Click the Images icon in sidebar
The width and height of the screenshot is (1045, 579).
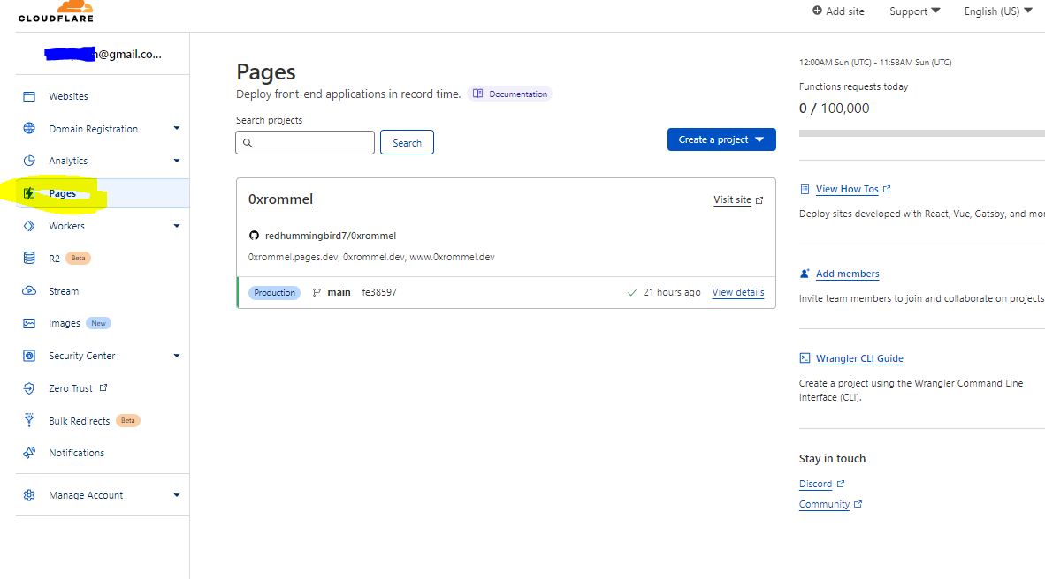[29, 324]
